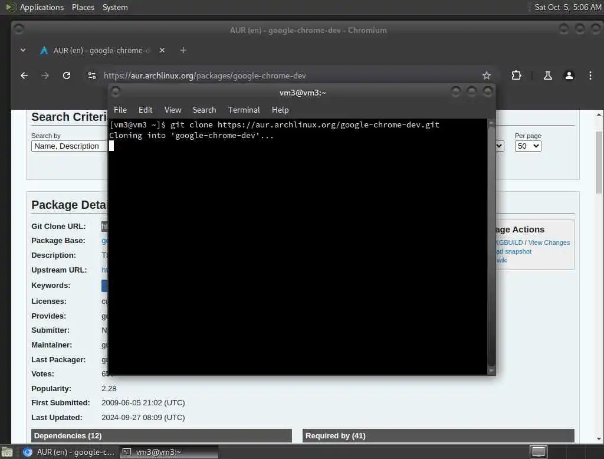The width and height of the screenshot is (604, 459).
Task: Open a new tab with plus button
Action: point(183,50)
